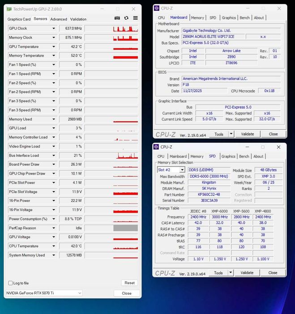Screen dimensions: 295x314
Task: Expand the Fan 1 Speed (%) dropdown
Action: coord(54,65)
